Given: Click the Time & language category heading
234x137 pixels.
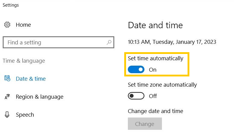Looking at the screenshot, I should click(24, 61).
